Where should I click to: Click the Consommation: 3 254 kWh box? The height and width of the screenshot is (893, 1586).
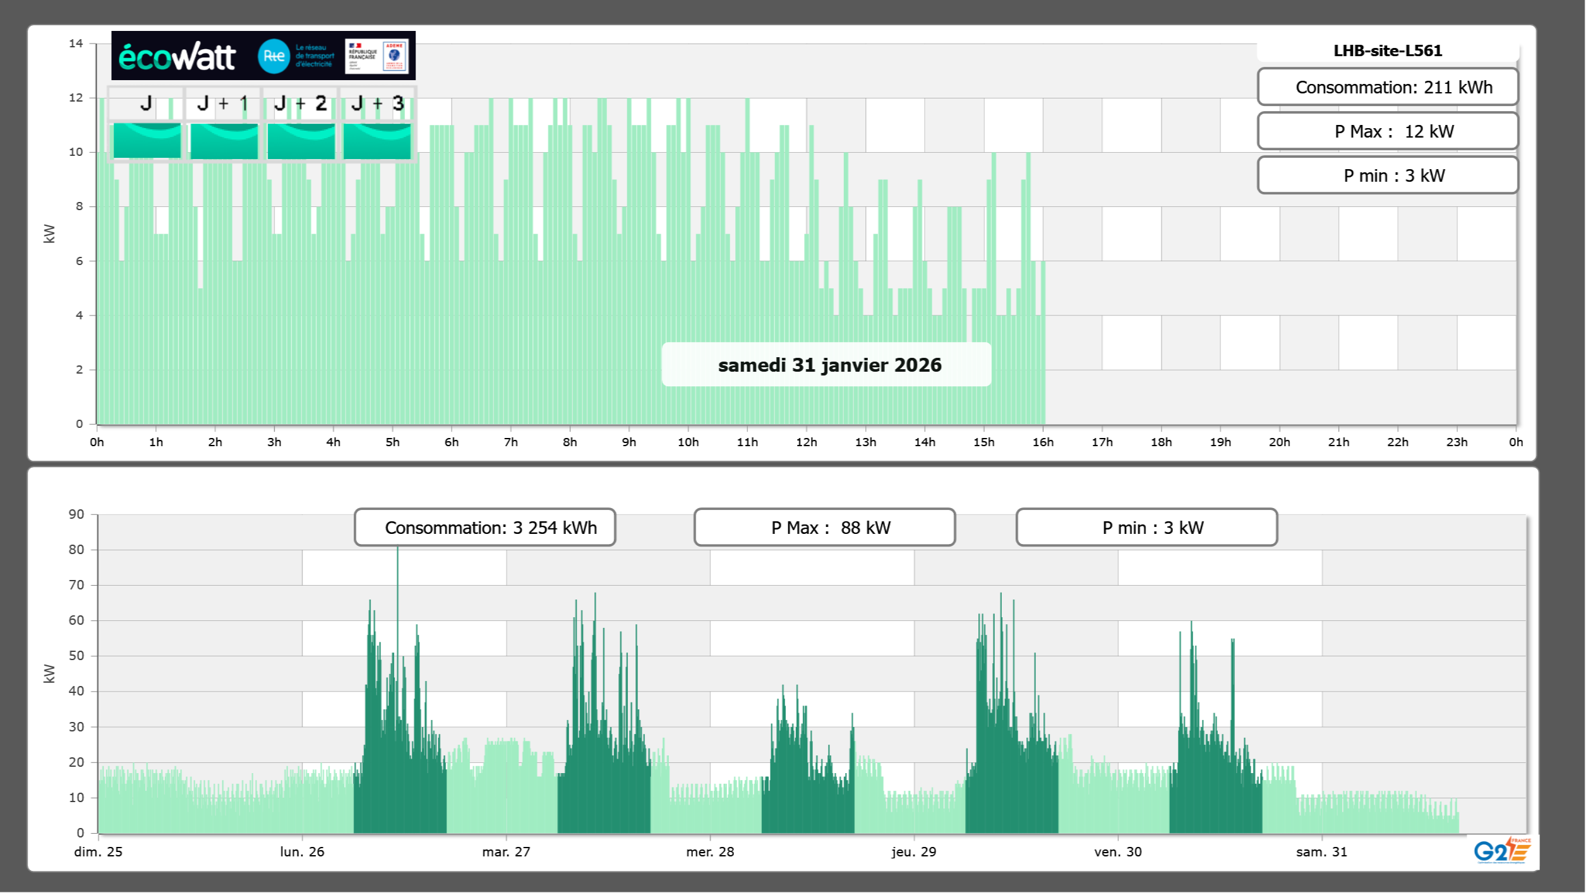pyautogui.click(x=484, y=528)
